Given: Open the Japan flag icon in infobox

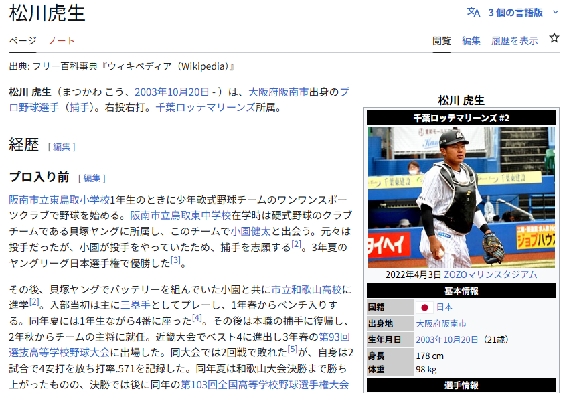Looking at the screenshot, I should coord(424,307).
